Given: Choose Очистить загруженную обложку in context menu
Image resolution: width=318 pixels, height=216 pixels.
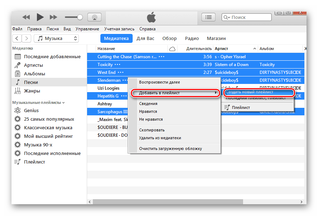Looking at the screenshot, I should tap(175, 149).
